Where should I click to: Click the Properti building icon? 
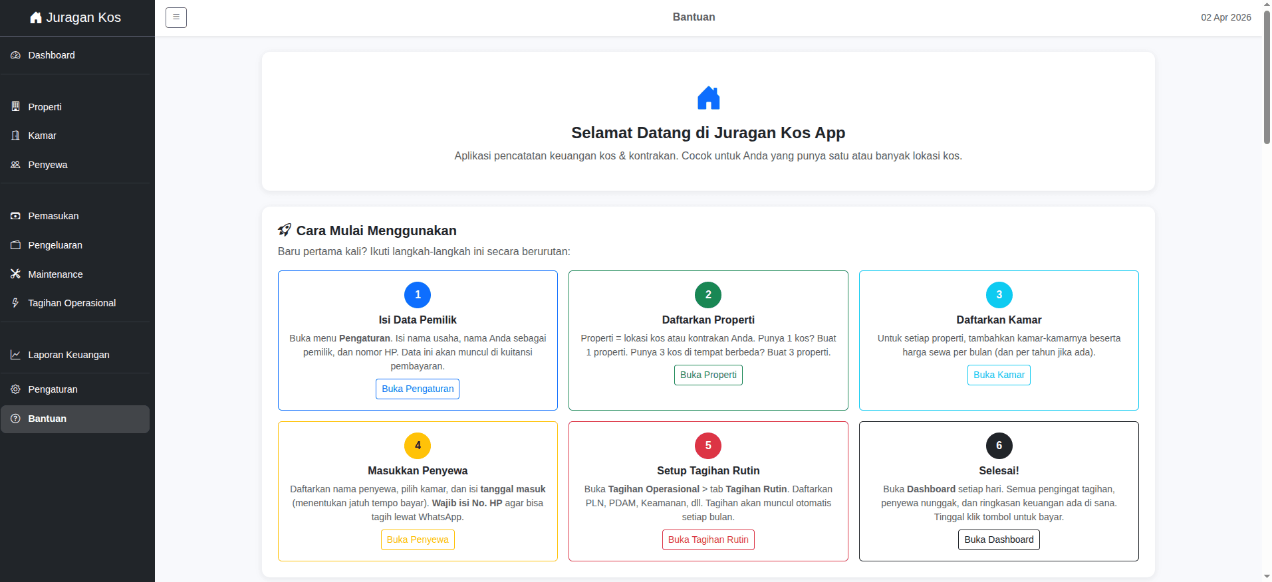[15, 106]
